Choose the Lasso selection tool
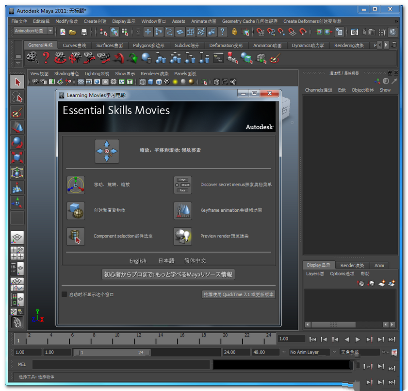 click(x=17, y=97)
